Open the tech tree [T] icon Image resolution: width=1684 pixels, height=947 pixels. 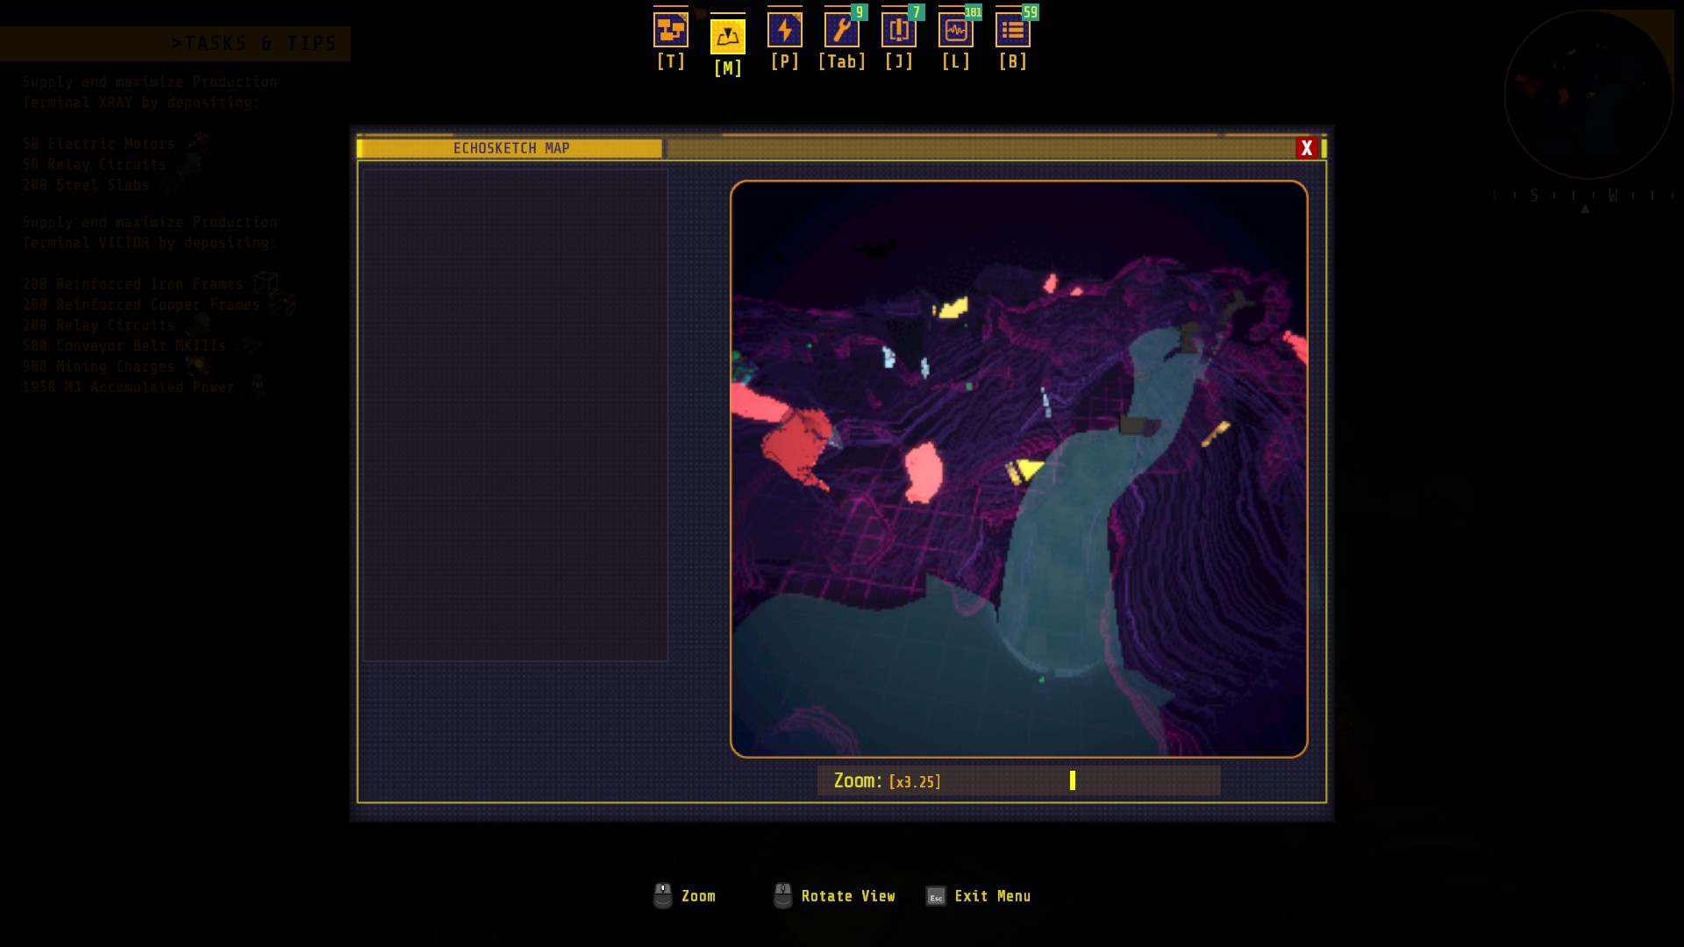coord(670,31)
